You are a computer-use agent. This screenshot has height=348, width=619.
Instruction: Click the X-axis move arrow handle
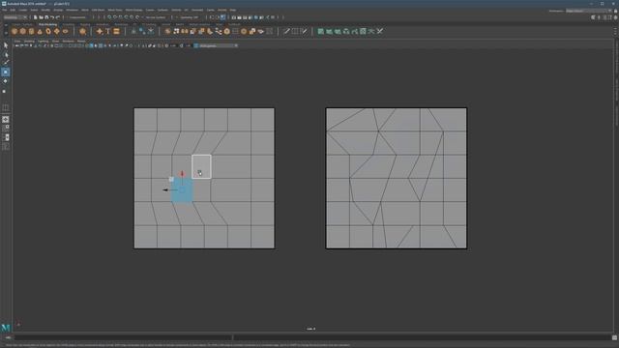[x=165, y=189]
